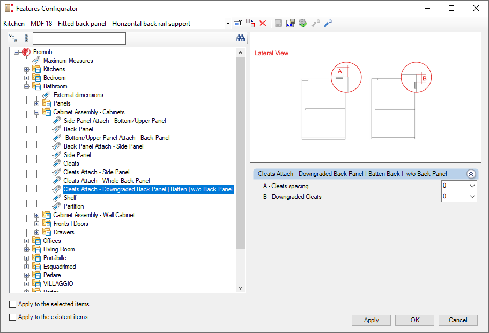
Task: Click the Lateral View diagram preview
Action: click(366, 97)
